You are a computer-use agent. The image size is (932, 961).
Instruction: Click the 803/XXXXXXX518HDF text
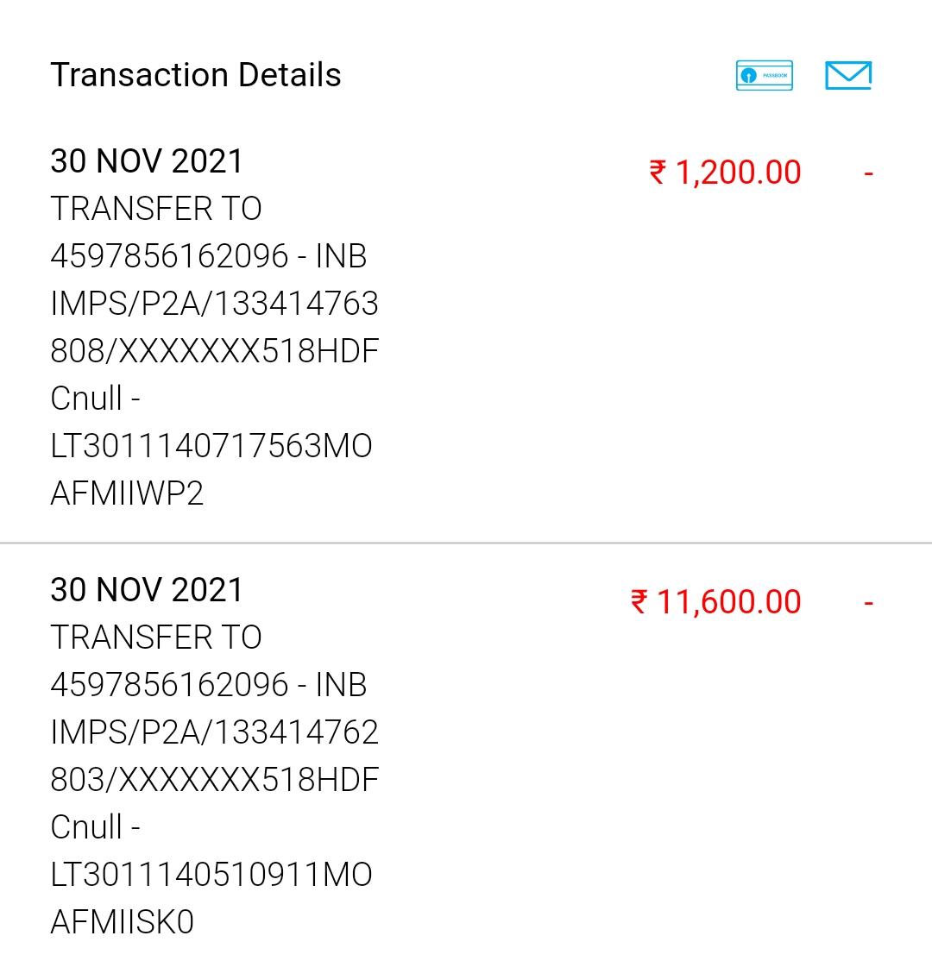tap(214, 780)
